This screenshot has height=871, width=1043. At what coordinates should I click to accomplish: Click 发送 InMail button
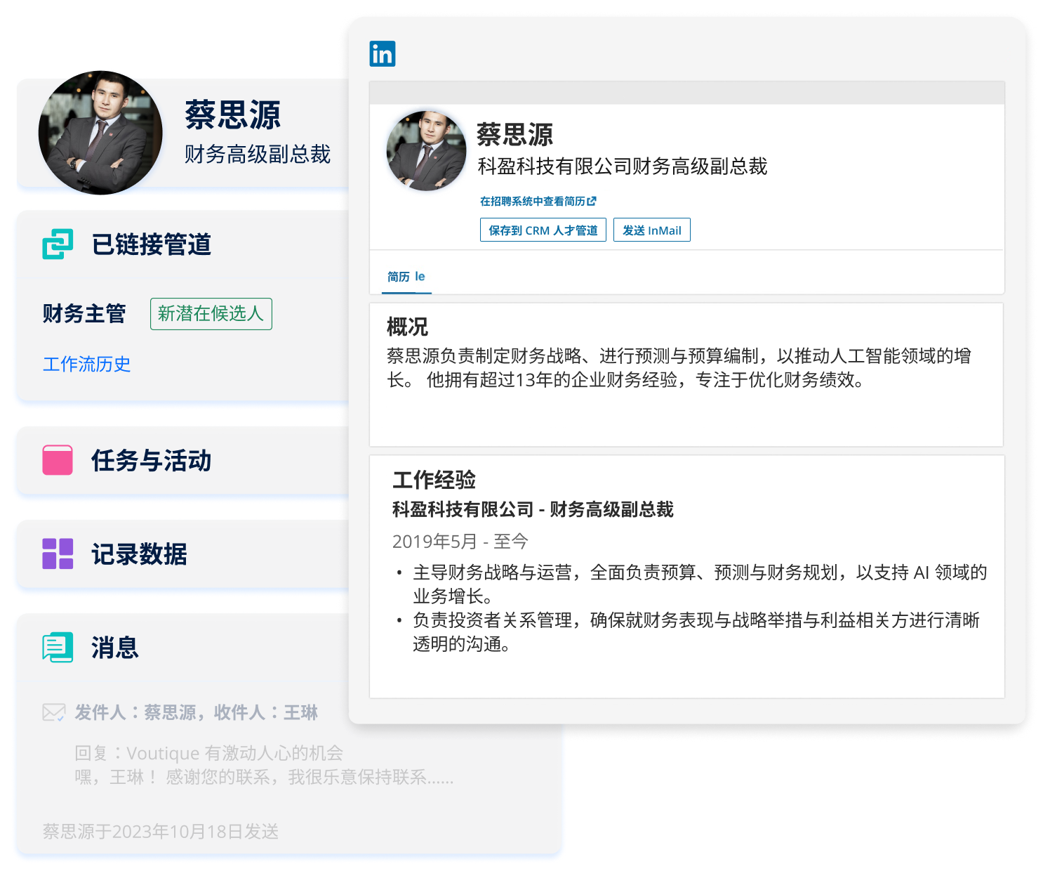(652, 230)
